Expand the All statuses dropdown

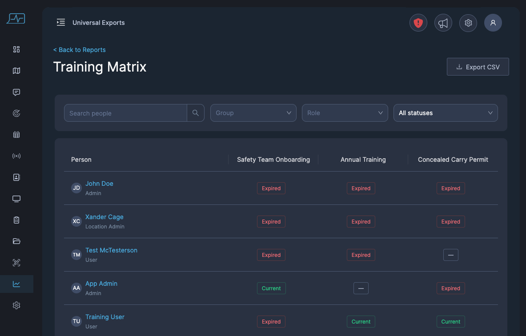point(446,113)
